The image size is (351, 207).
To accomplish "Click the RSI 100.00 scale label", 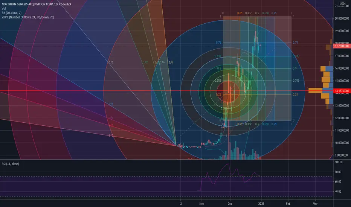I will (339, 162).
